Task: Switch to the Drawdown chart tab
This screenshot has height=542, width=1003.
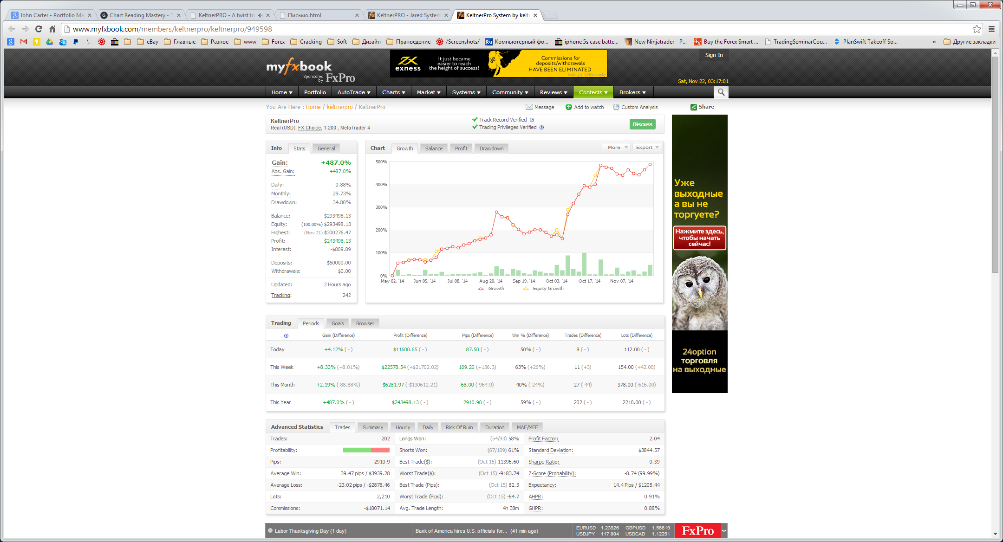Action: 491,148
